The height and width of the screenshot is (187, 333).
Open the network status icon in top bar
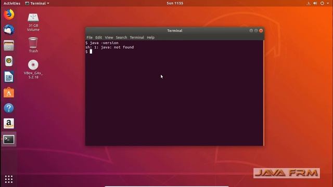[309, 3]
